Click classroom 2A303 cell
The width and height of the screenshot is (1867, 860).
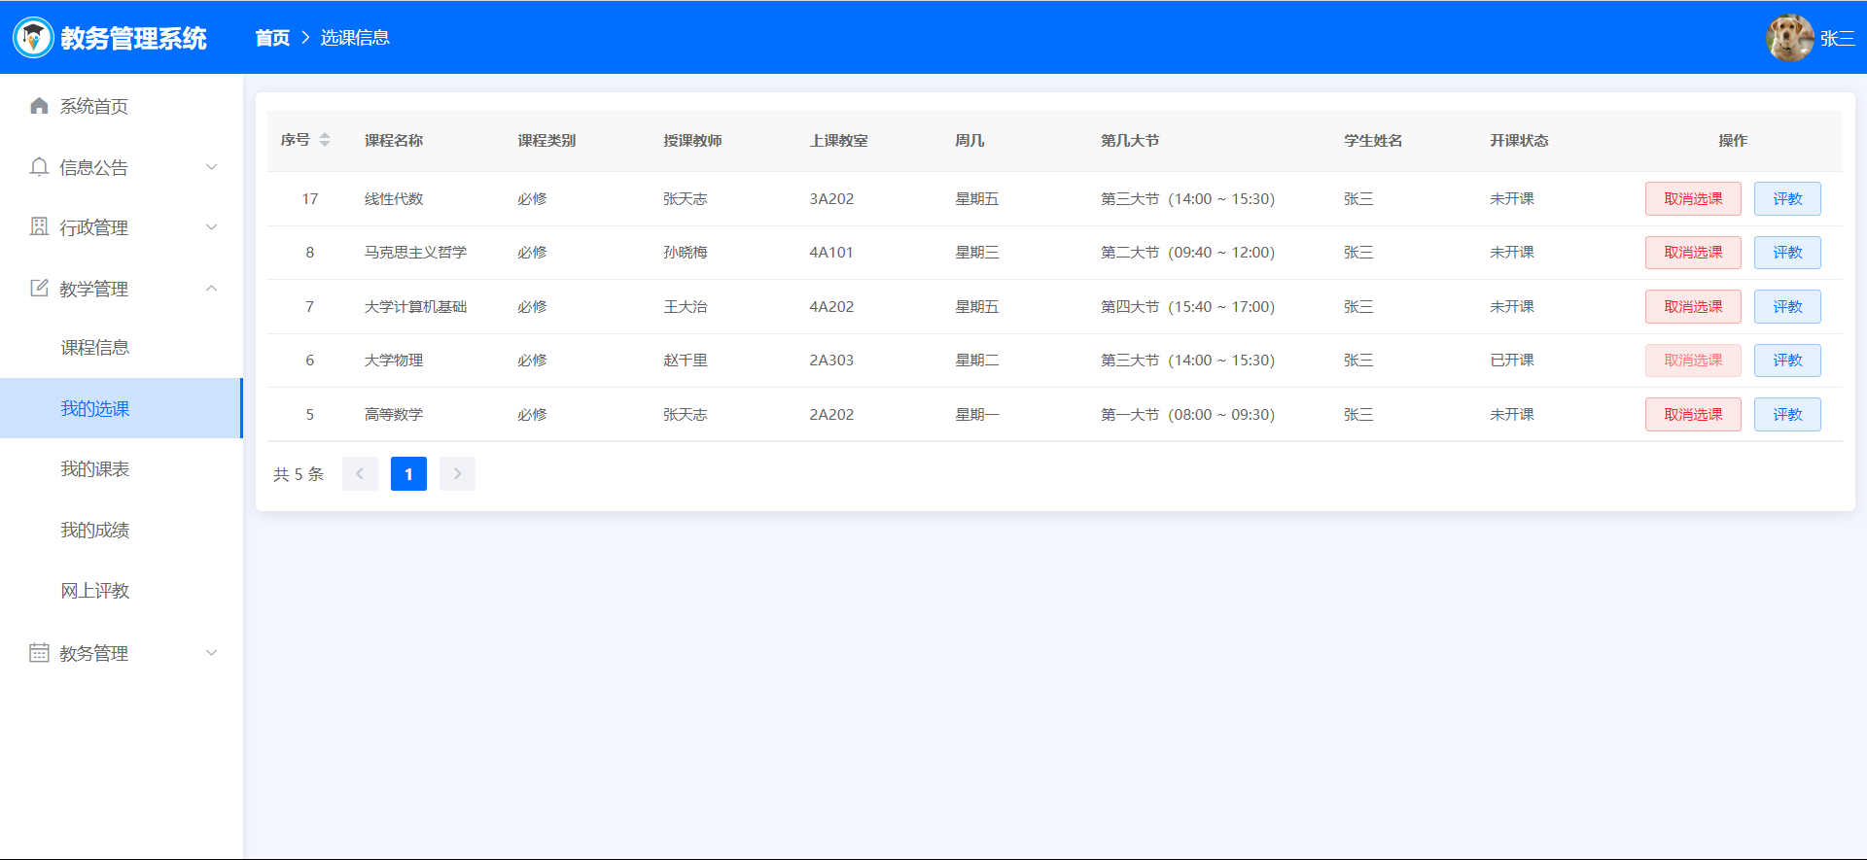[831, 361]
